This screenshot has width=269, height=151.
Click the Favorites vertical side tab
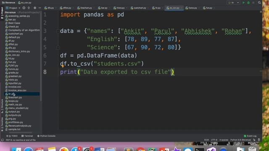coord(2,124)
